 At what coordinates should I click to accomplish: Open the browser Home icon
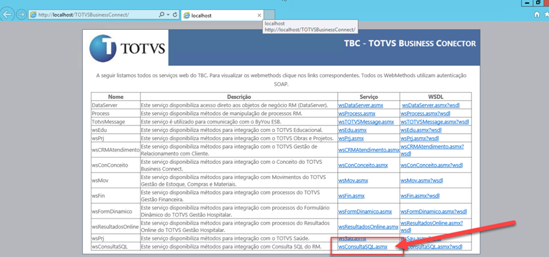[537, 15]
